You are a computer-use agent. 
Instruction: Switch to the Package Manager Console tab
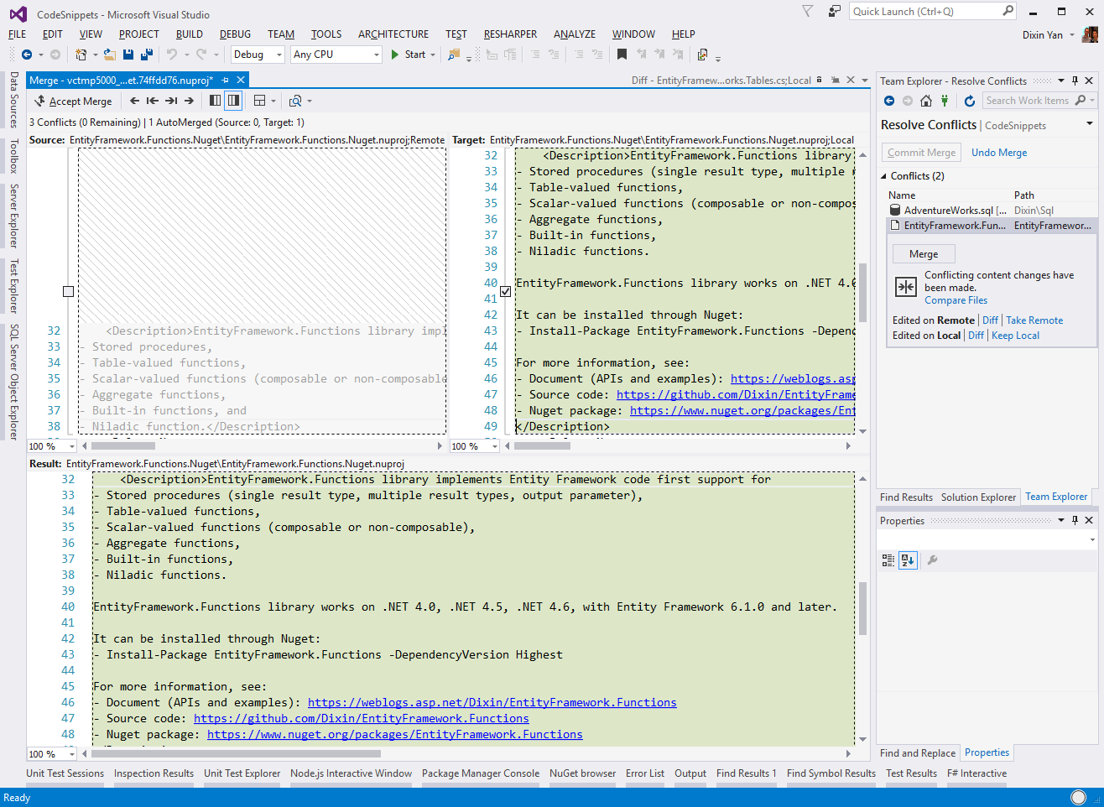(481, 773)
